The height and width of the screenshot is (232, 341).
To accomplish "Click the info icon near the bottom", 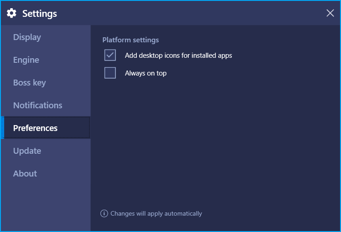I will pos(104,213).
